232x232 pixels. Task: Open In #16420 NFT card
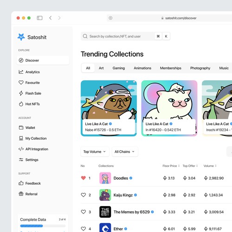click(x=169, y=108)
